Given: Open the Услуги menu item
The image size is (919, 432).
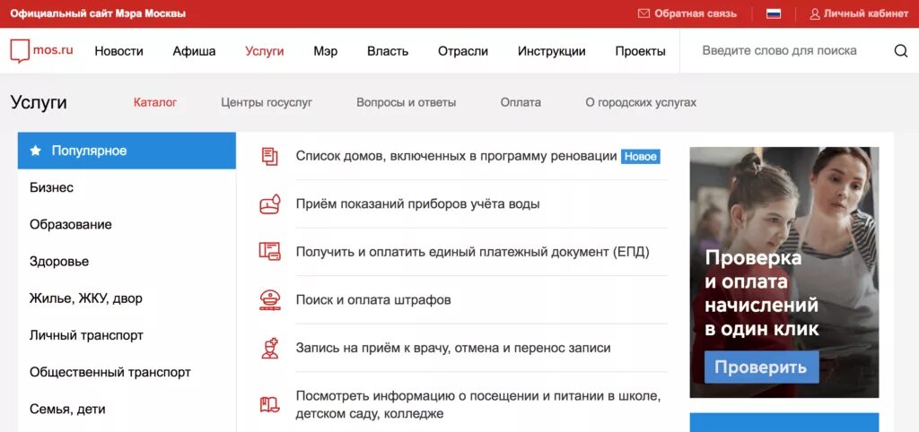Looking at the screenshot, I should click(265, 51).
